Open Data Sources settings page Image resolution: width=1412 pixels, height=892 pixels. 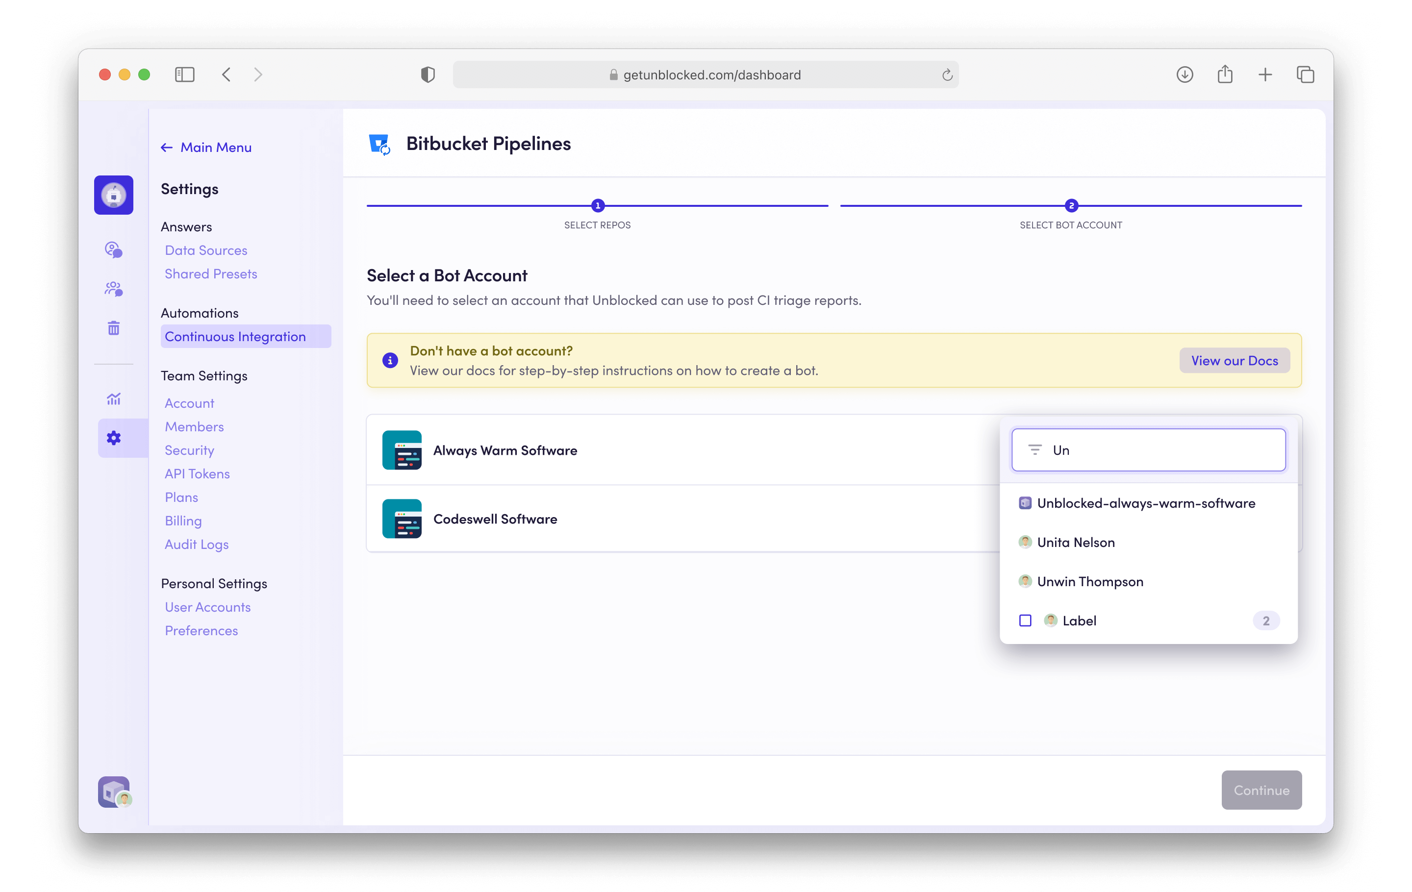tap(206, 250)
